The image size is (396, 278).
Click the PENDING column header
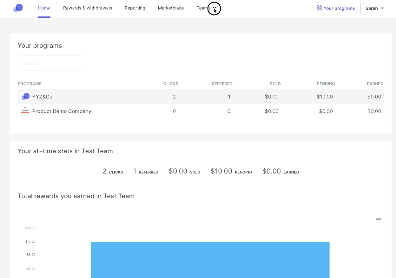tap(326, 84)
